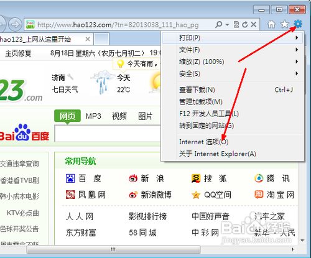Viewport: 311px width, 258px height.
Task: Click the 新浪微博 logo icon
Action: tap(133, 195)
